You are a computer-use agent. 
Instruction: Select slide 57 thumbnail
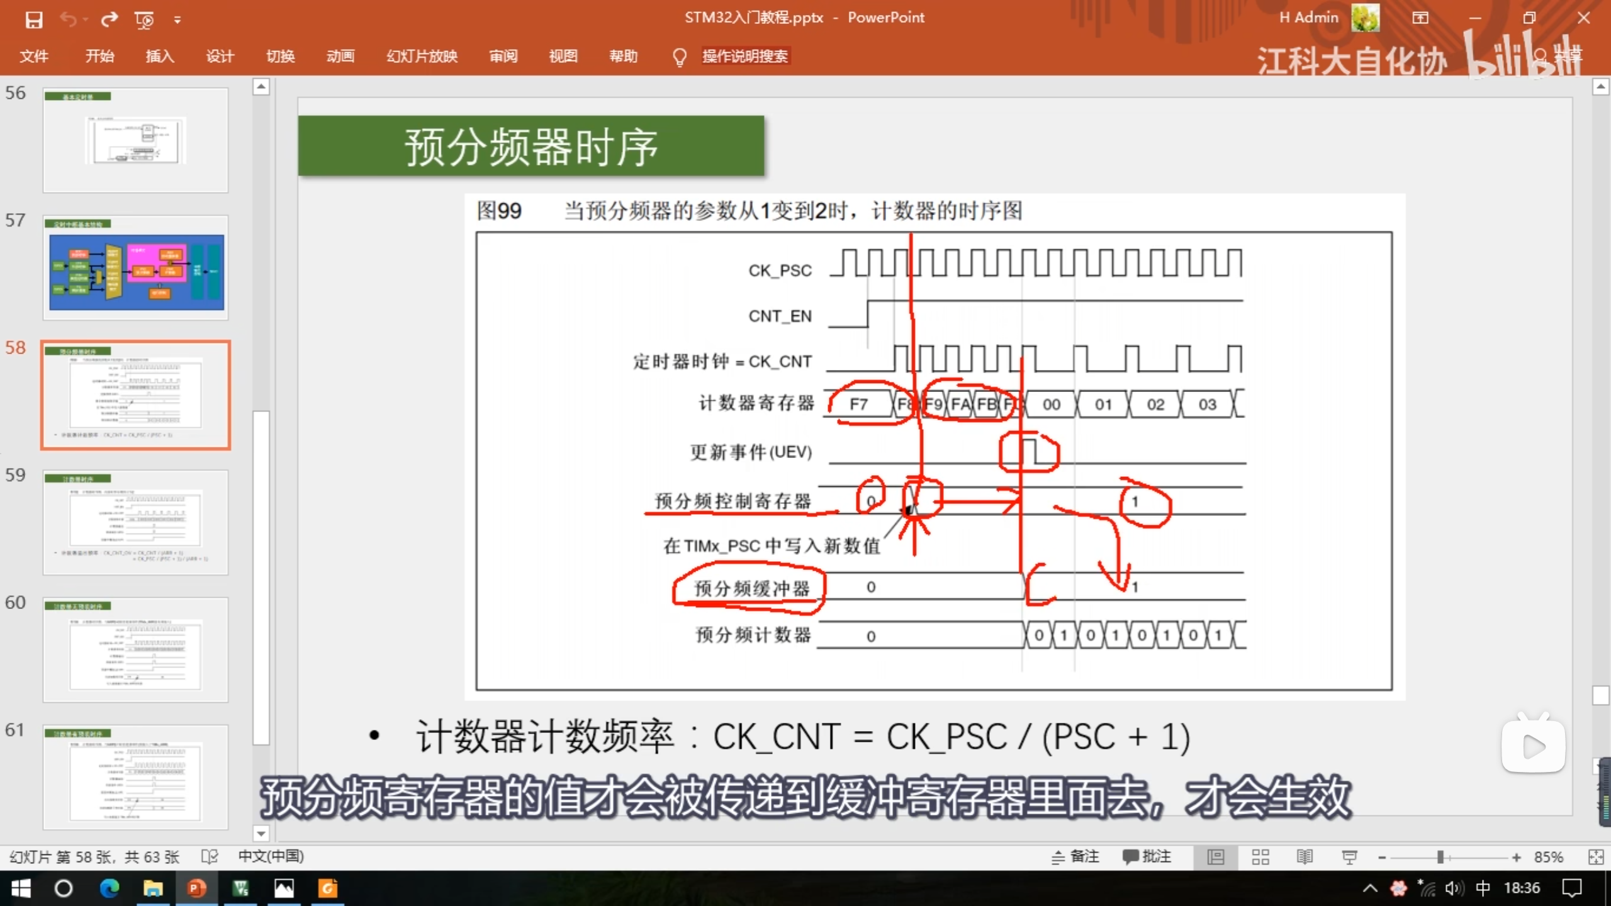coord(136,269)
